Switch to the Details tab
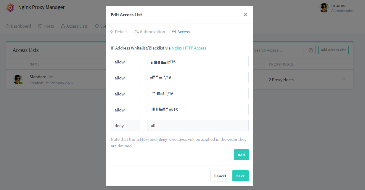Screen dimensions: 365x190 [118, 31]
